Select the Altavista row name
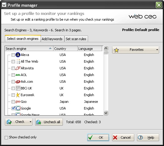 point(27,68)
